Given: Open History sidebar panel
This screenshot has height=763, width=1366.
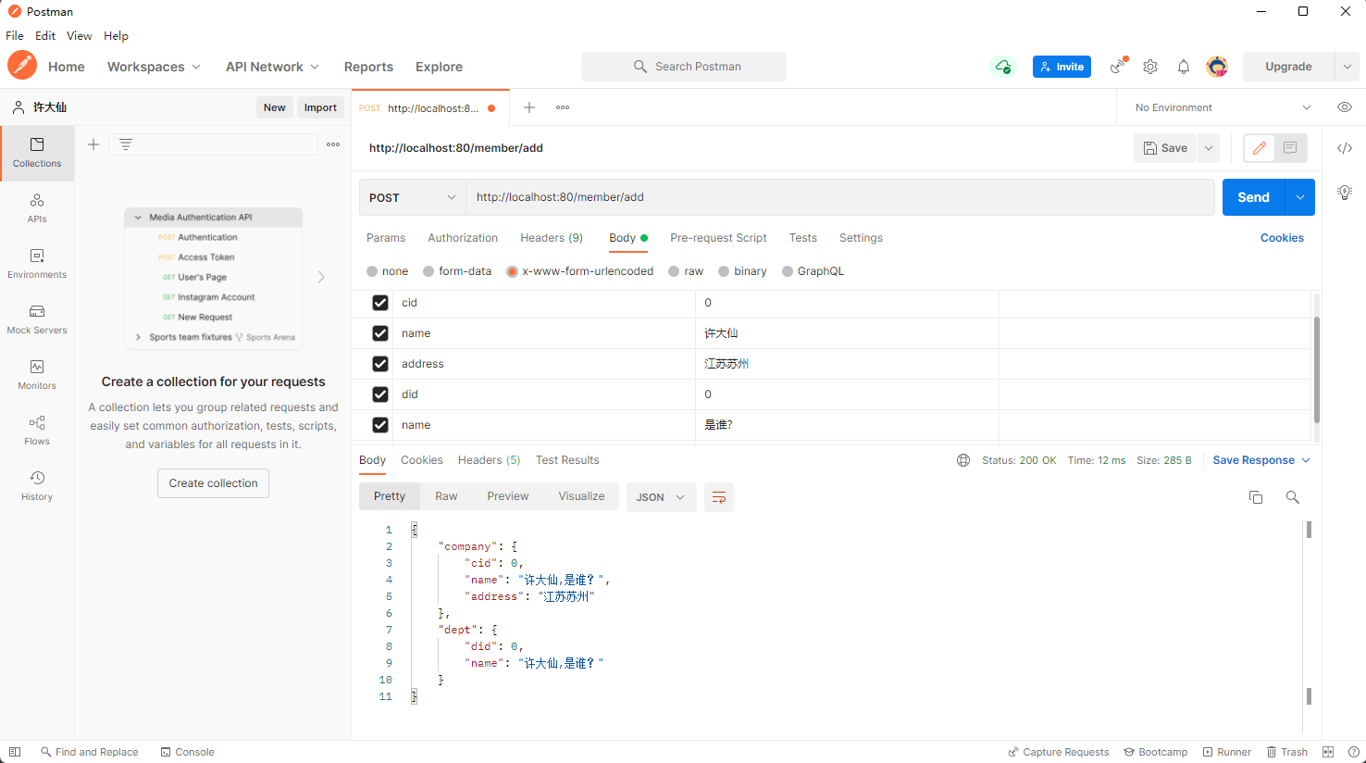Looking at the screenshot, I should [37, 486].
